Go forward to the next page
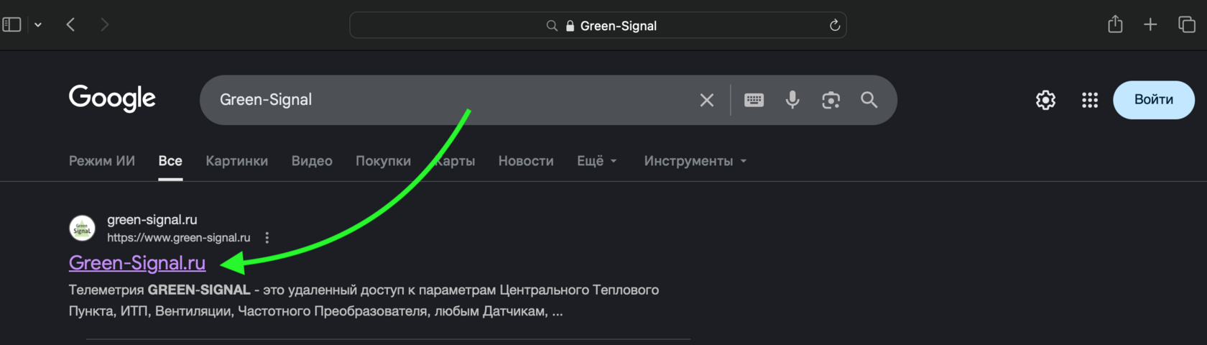1207x345 pixels. click(x=105, y=24)
